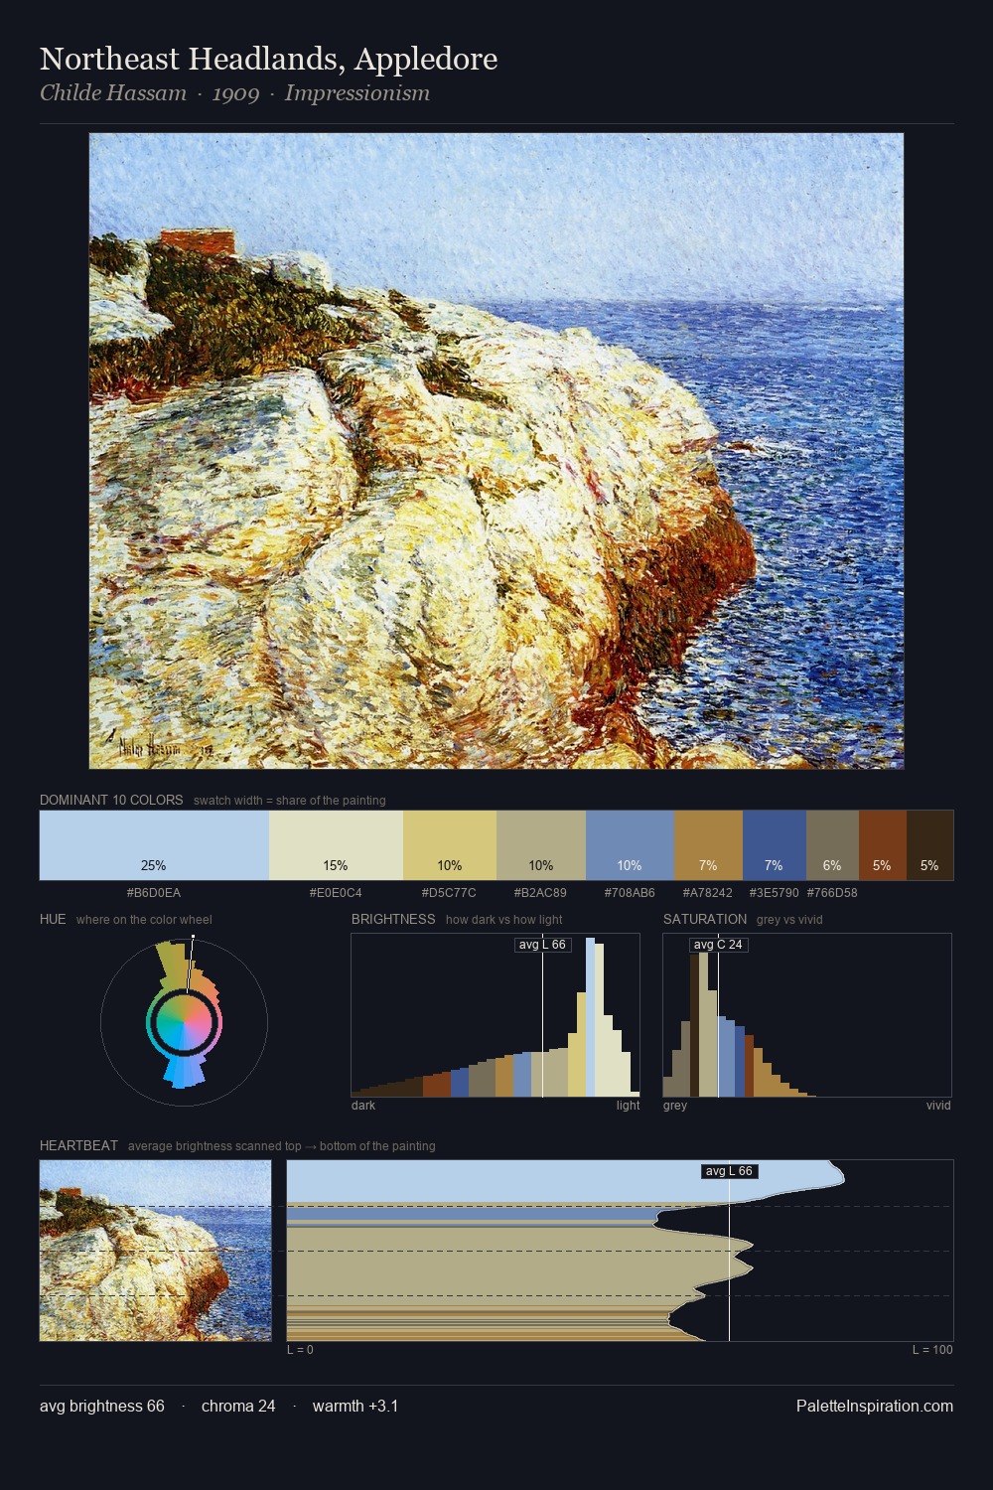
Task: Choose the steel blue 10% swatch above #708AB6
Action: point(630,845)
